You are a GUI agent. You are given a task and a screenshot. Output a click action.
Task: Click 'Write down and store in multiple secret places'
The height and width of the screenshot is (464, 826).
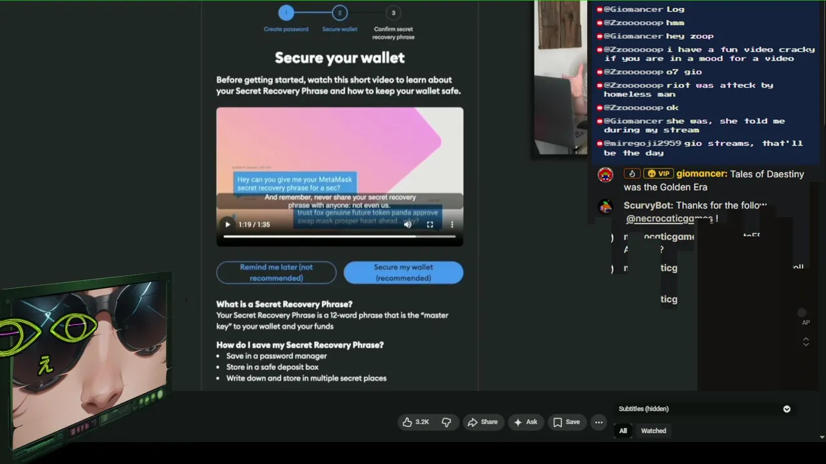point(306,378)
